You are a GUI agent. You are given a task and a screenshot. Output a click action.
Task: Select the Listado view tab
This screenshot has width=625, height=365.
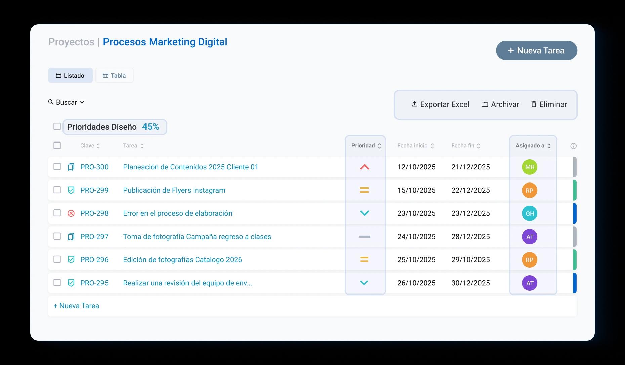click(x=70, y=75)
